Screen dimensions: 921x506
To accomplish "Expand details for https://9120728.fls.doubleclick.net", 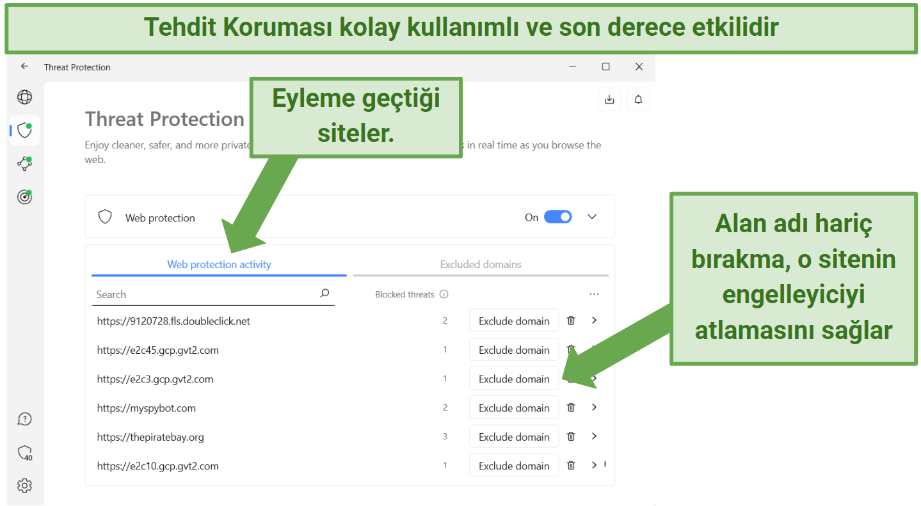I will point(594,320).
